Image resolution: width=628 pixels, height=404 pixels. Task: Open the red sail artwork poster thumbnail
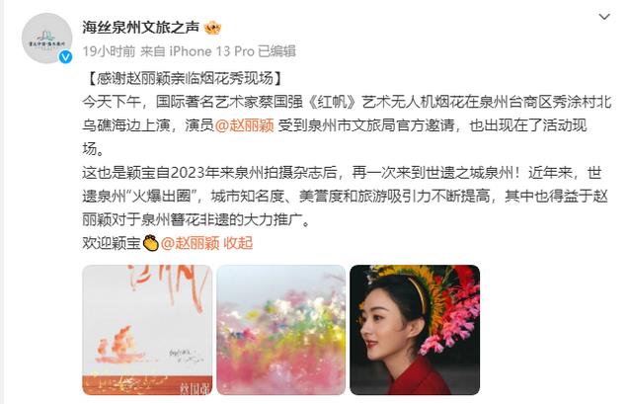pyautogui.click(x=147, y=330)
